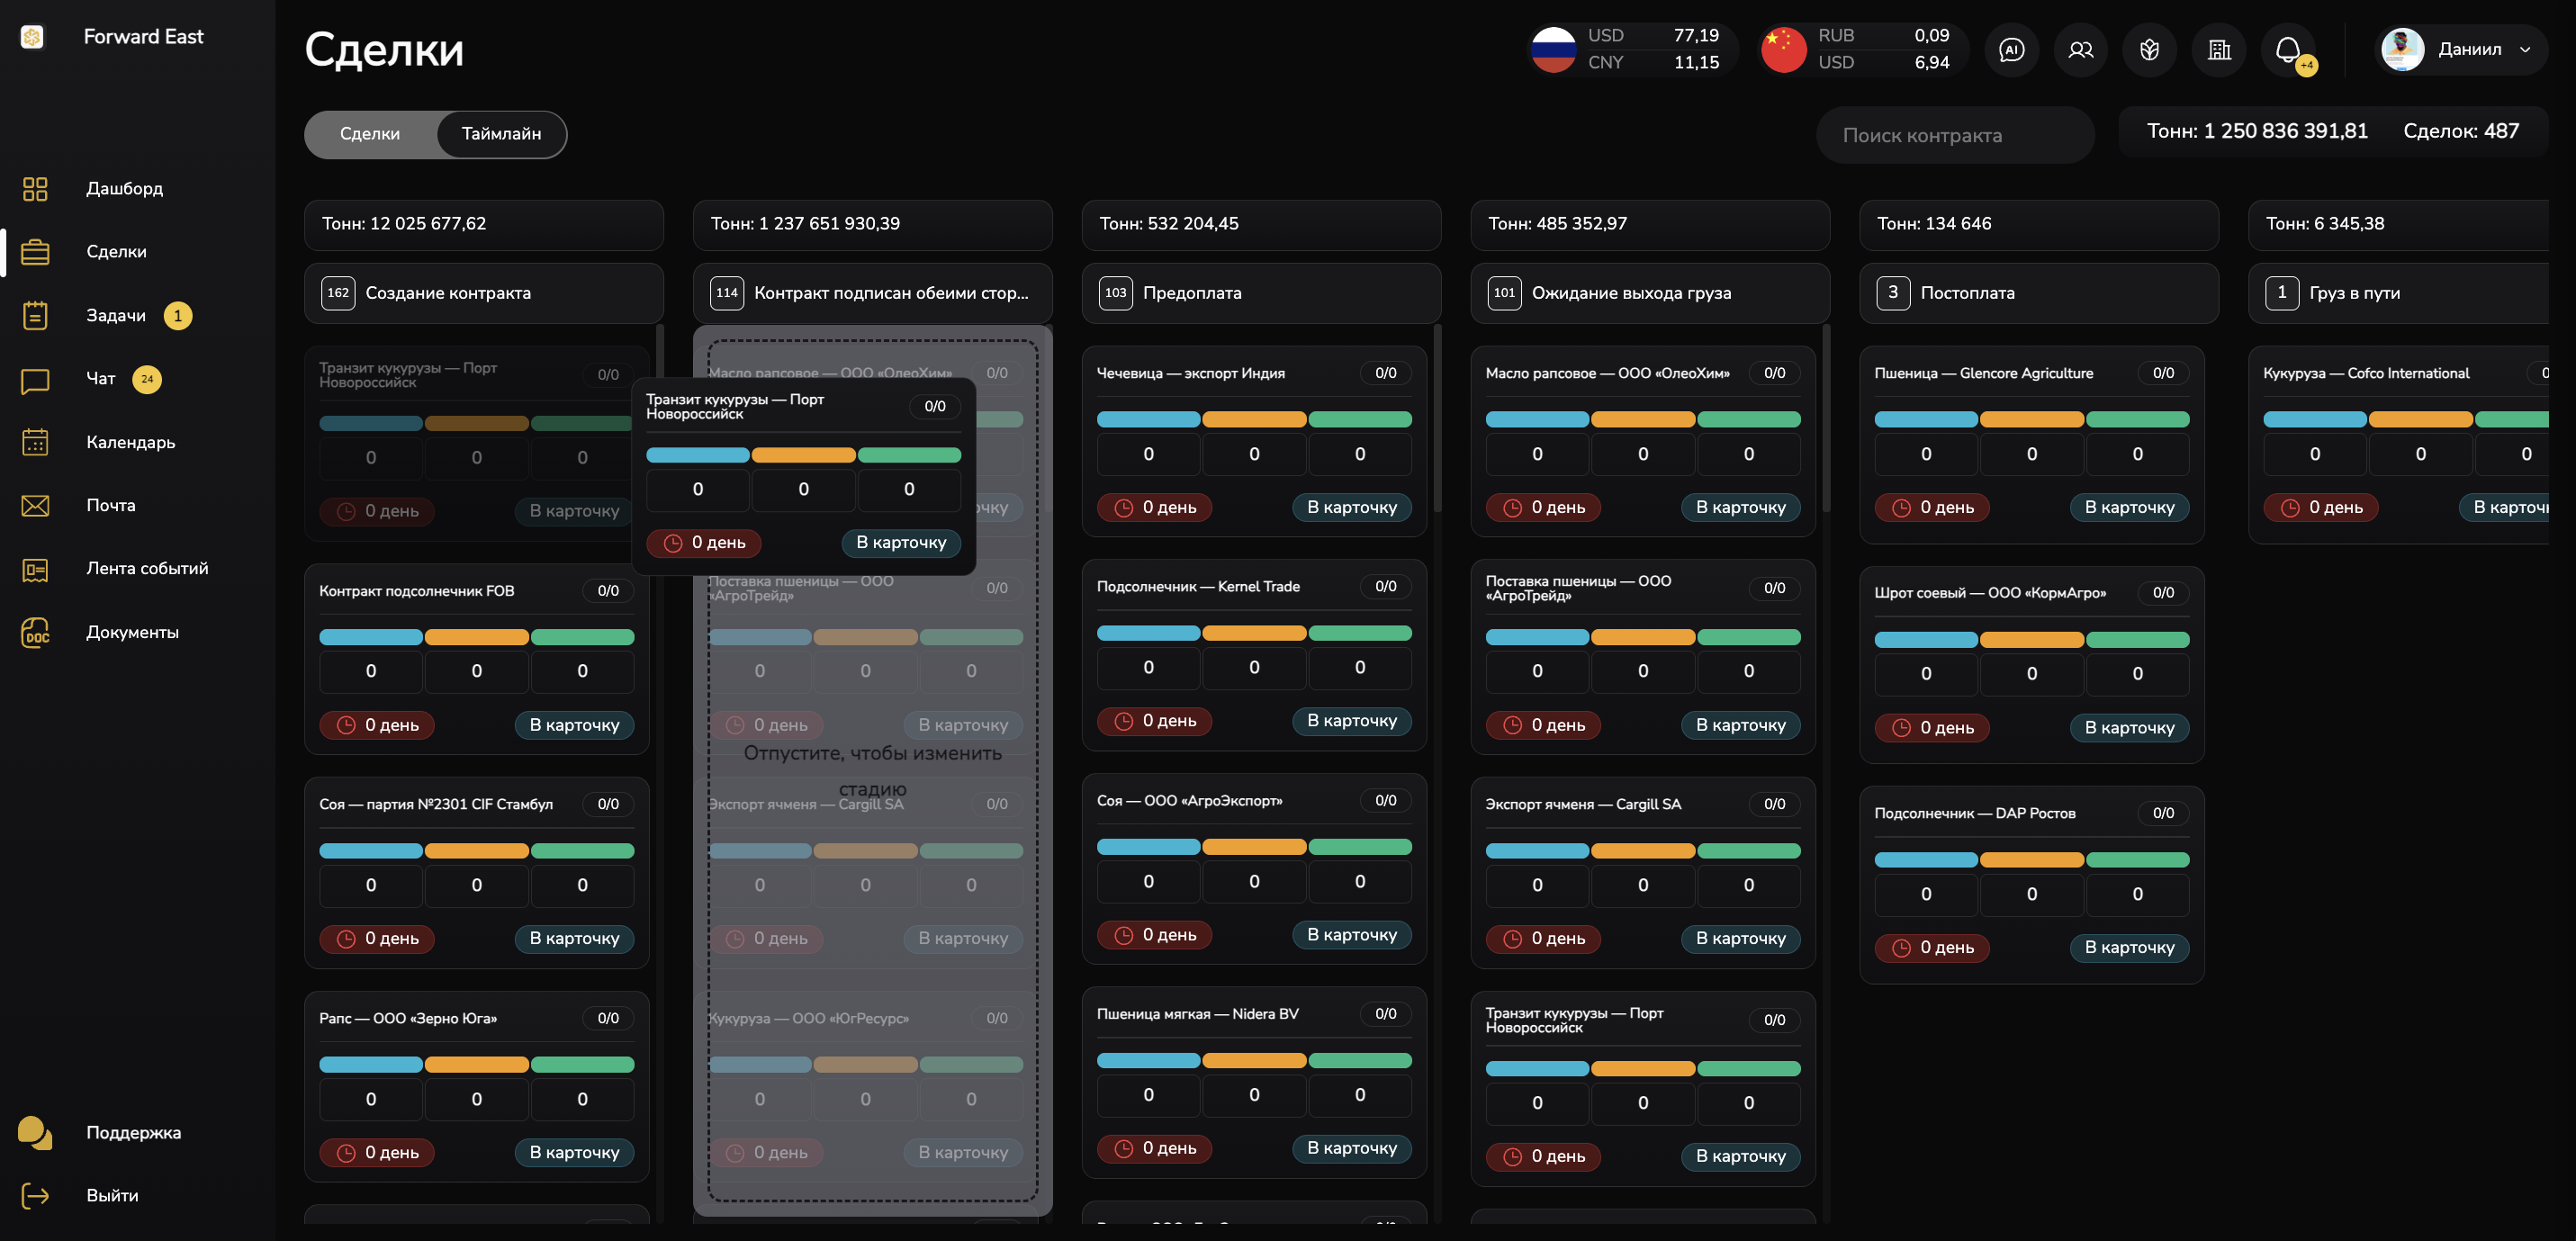Open the AI chat assistant icon
This screenshot has width=2576, height=1241.
point(2011,49)
